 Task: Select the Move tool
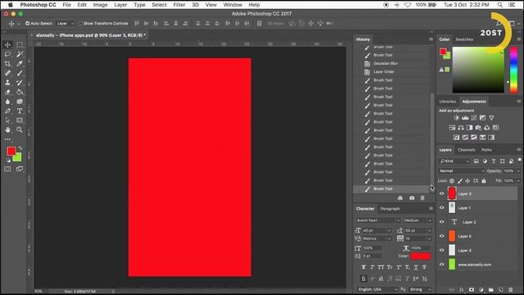tap(7, 44)
